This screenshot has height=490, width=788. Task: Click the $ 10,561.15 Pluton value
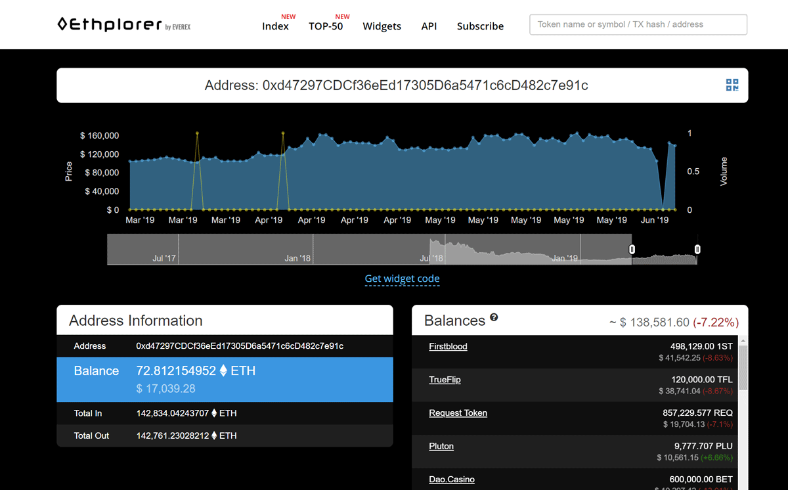click(678, 457)
